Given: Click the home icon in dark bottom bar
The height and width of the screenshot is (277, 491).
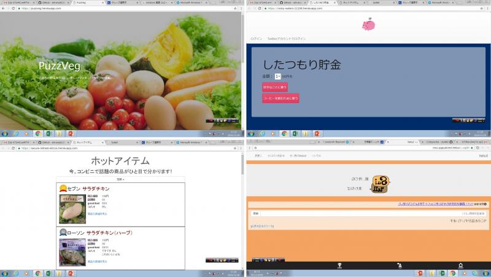Looking at the screenshot, I should (x=460, y=265).
